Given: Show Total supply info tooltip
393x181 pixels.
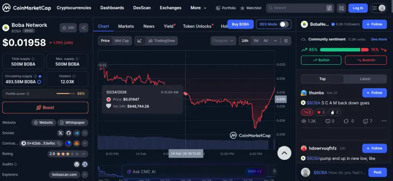Looking at the screenshot, I should click(33, 59).
